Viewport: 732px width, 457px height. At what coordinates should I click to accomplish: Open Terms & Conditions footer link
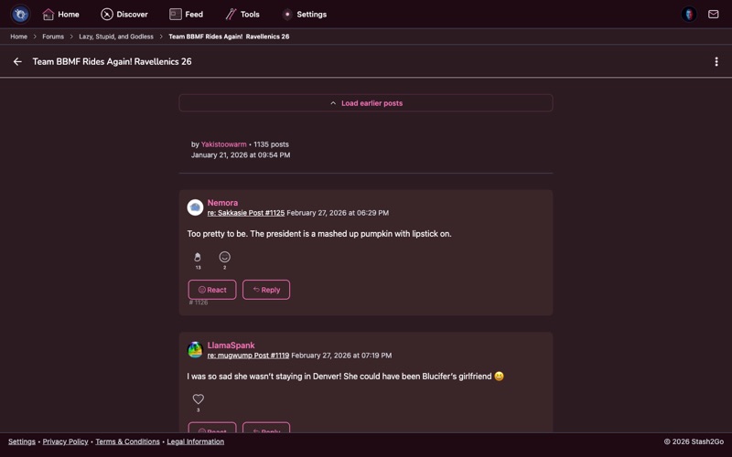tap(127, 441)
